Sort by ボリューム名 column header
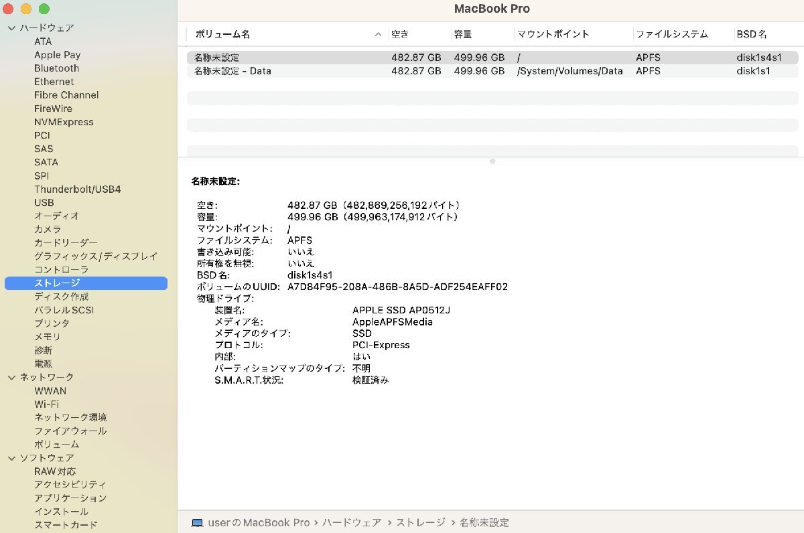Viewport: 804px width, 533px height. coord(222,34)
